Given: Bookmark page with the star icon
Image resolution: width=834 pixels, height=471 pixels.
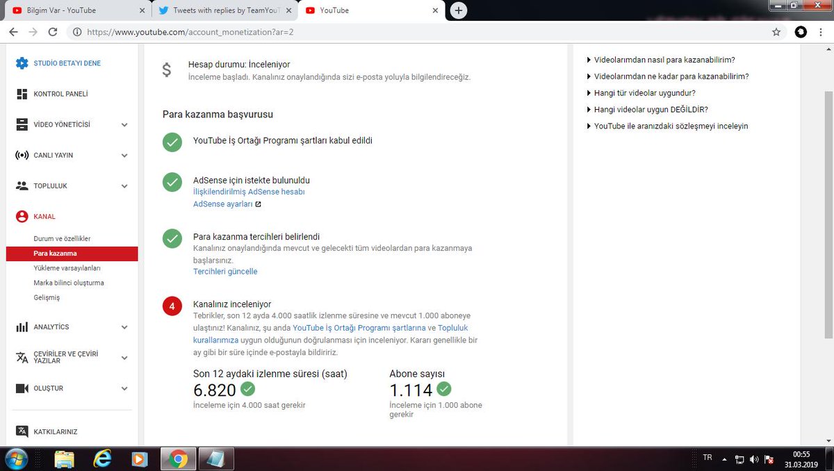Looking at the screenshot, I should [x=776, y=32].
